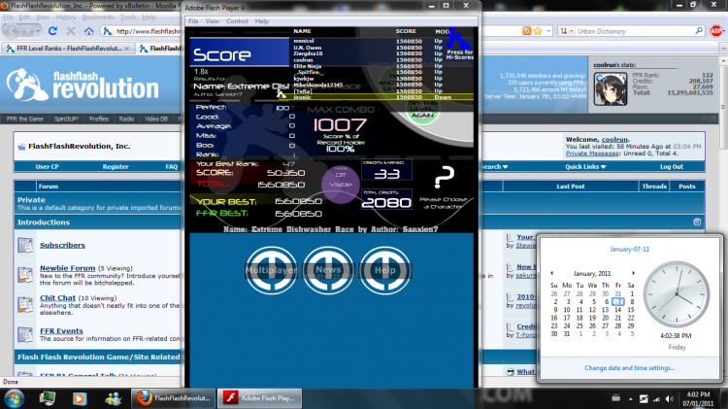The image size is (728, 409).
Task: Click coolrun's avatar thumbnail
Action: [x=611, y=88]
